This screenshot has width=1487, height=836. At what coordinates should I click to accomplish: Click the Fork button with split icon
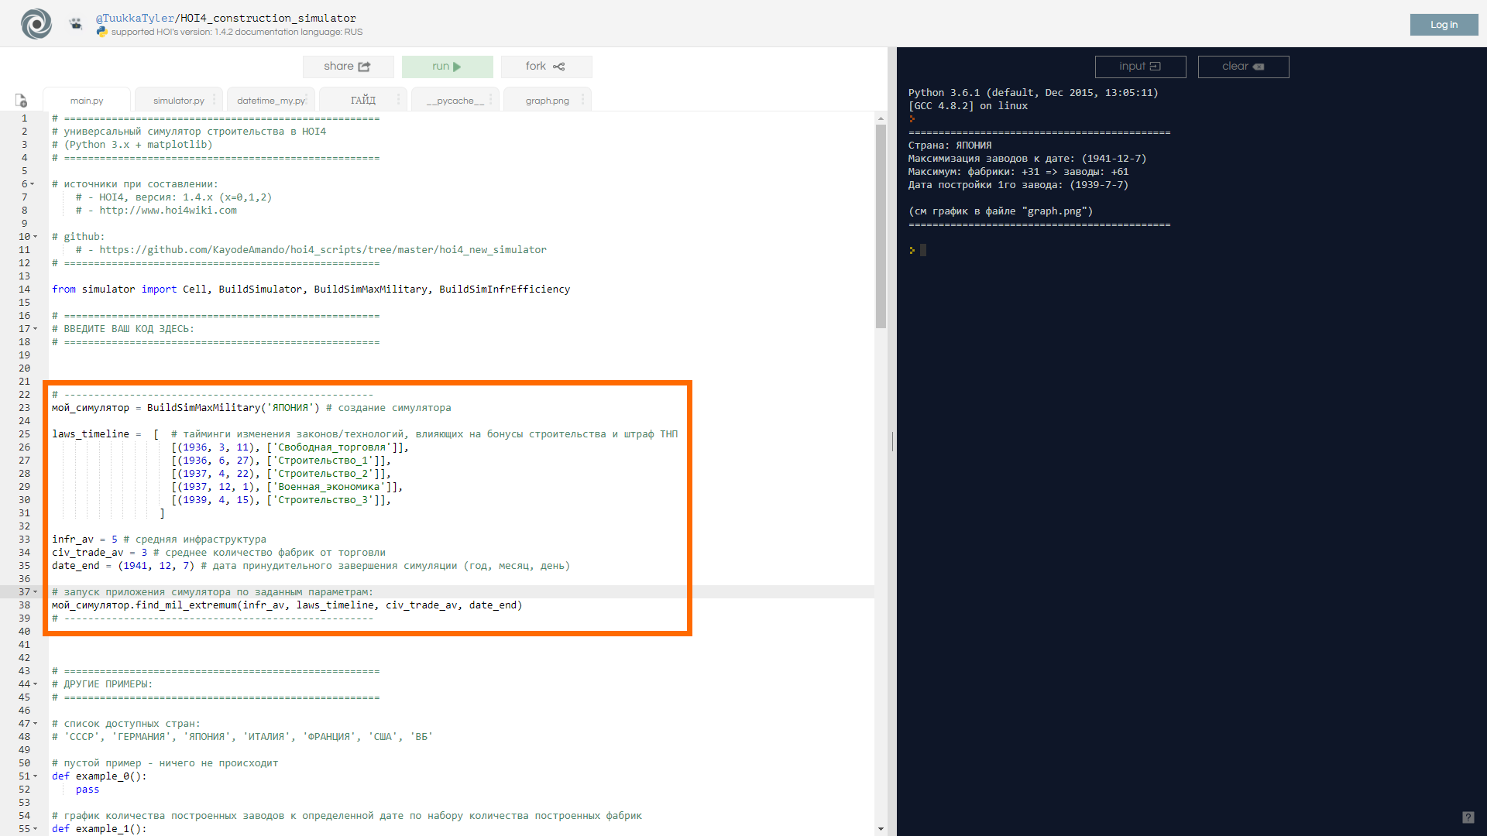click(x=541, y=65)
